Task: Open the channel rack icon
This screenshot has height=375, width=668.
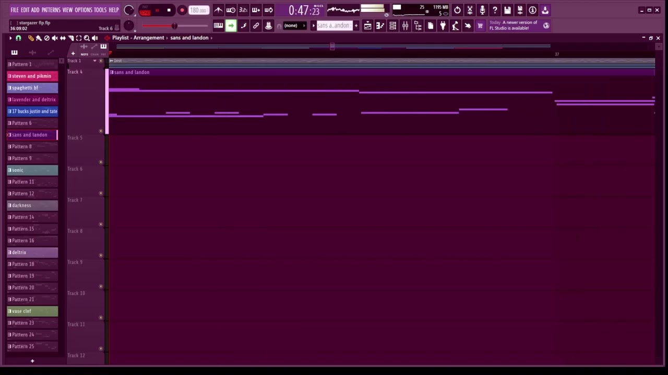Action: 393,26
